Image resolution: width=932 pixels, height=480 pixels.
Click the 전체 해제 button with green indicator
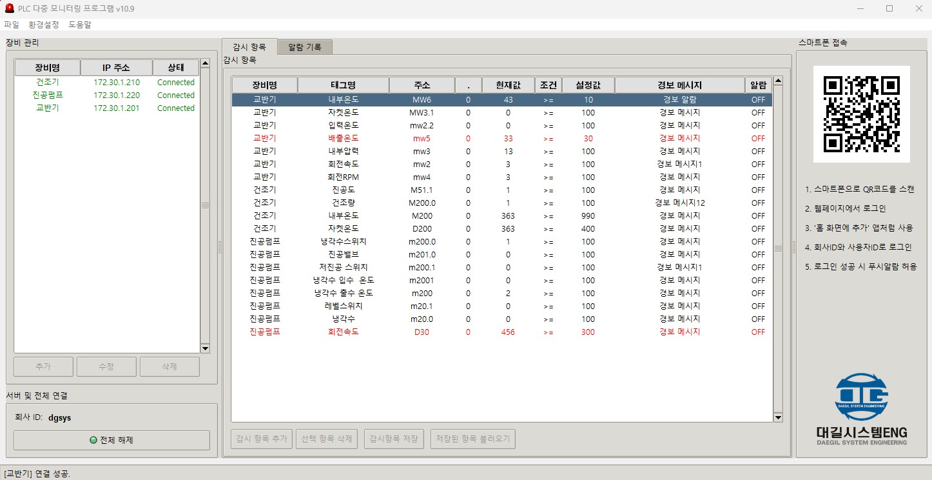[112, 440]
